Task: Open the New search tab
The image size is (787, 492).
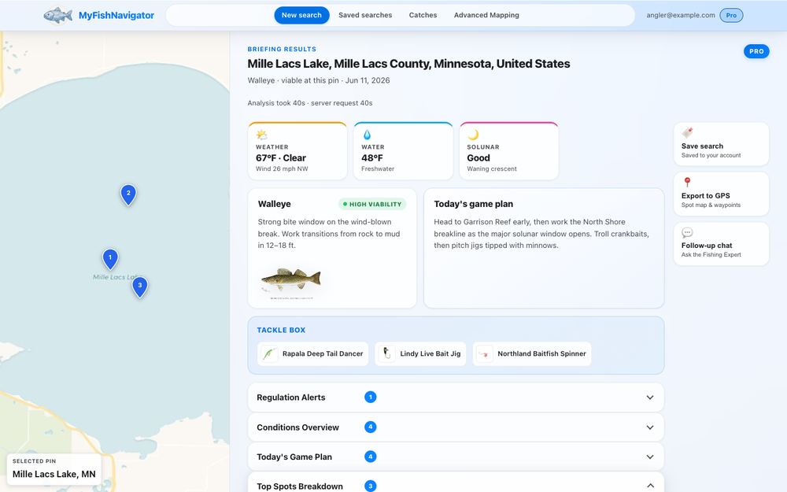Action: [x=301, y=15]
